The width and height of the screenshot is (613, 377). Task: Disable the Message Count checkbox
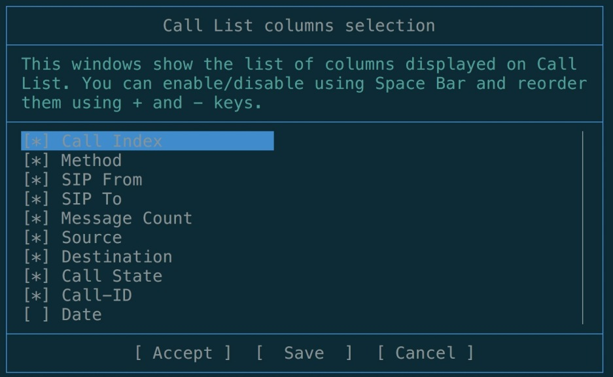36,218
